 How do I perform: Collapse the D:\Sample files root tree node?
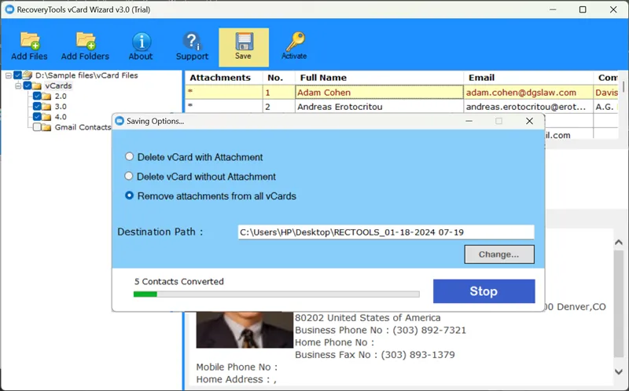coord(9,75)
